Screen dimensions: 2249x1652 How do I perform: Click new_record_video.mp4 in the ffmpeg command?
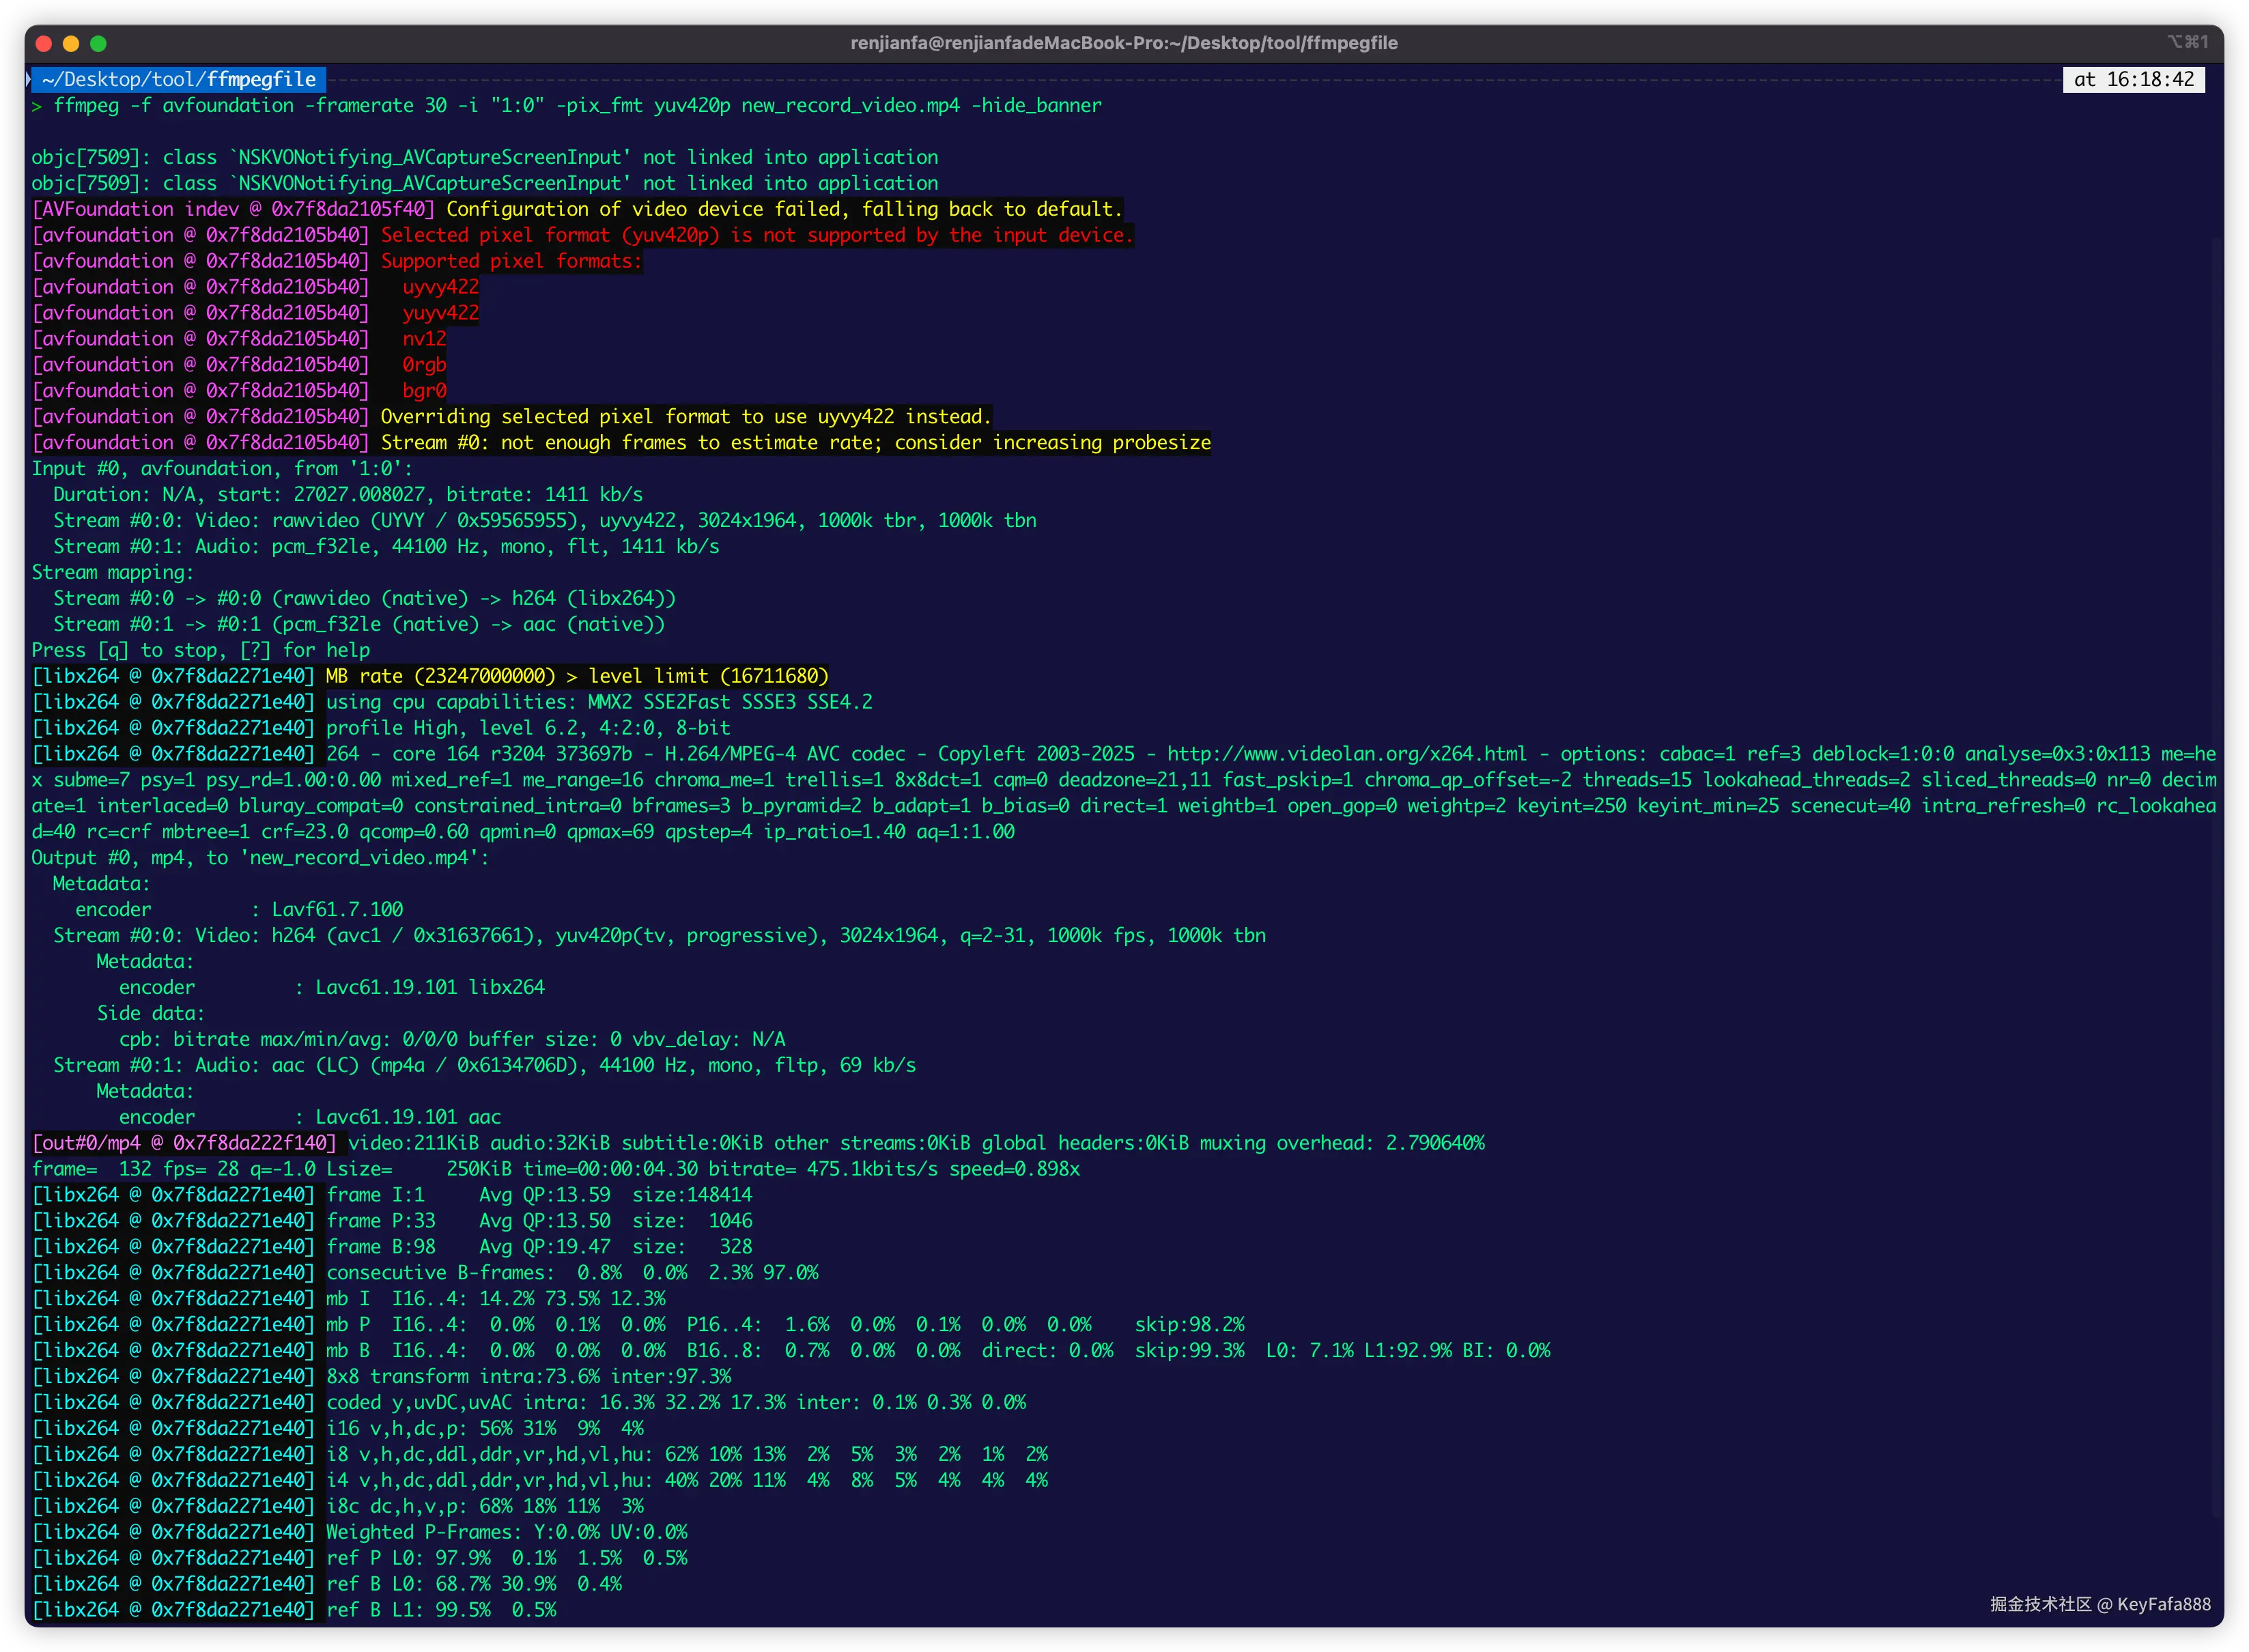pos(850,105)
